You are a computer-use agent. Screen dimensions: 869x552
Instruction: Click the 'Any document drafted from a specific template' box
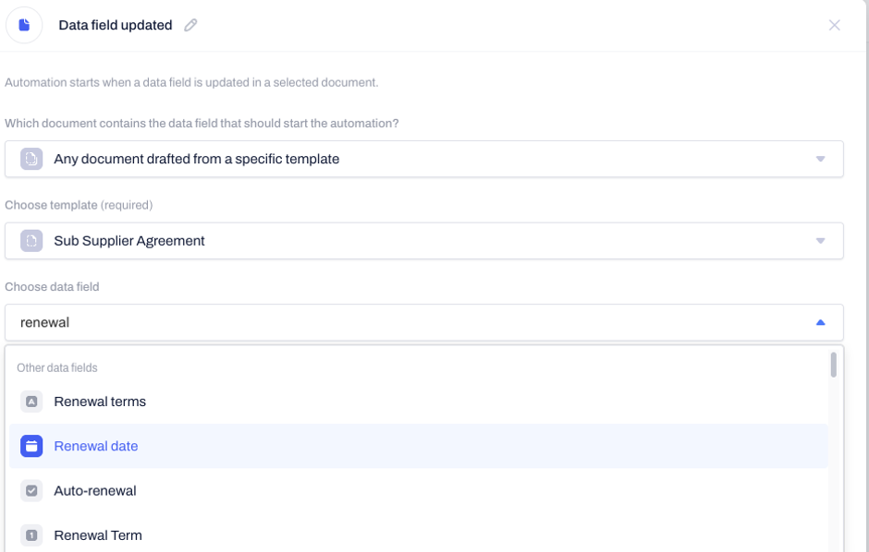424,159
